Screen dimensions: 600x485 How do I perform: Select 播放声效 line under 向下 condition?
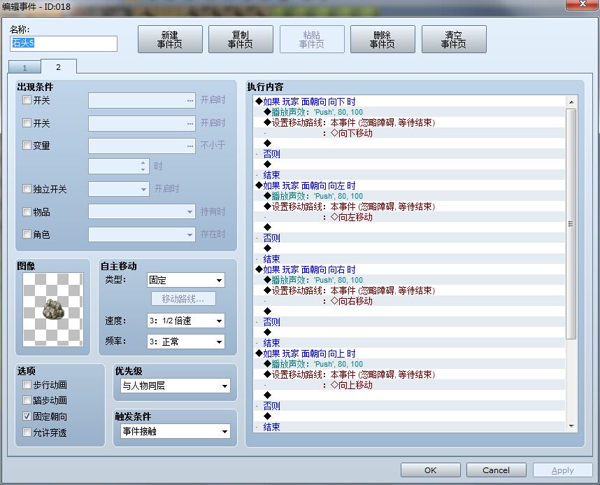point(410,112)
